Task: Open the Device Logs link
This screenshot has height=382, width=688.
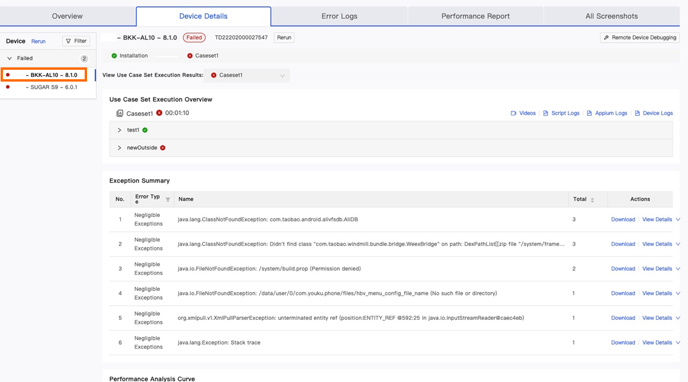Action: click(654, 113)
